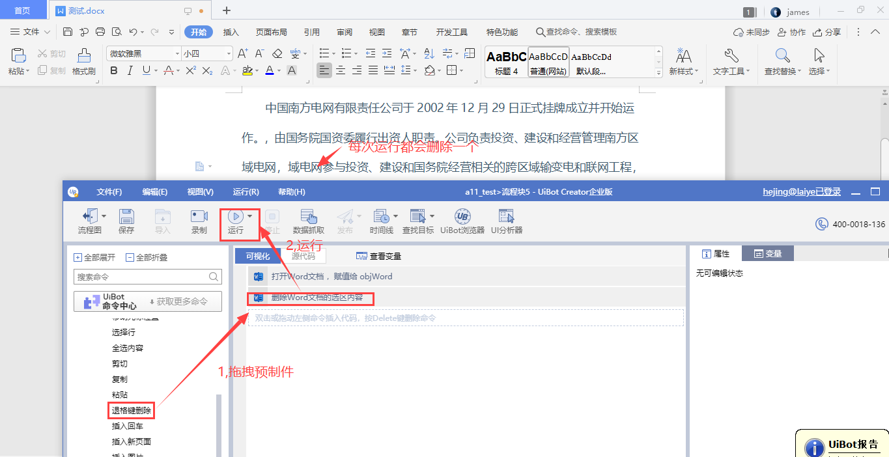The image size is (889, 457).
Task: Expand all commands with 全部展开
Action: [94, 257]
